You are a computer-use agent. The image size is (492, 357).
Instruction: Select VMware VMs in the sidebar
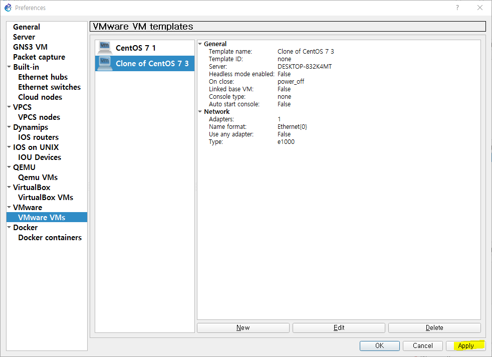[x=47, y=217]
